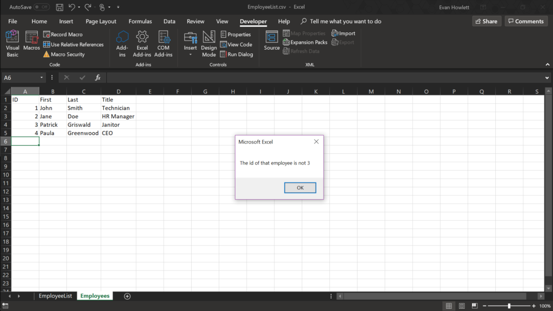Image resolution: width=553 pixels, height=311 pixels.
Task: Switch to the Formulas ribbon tab
Action: 140,22
